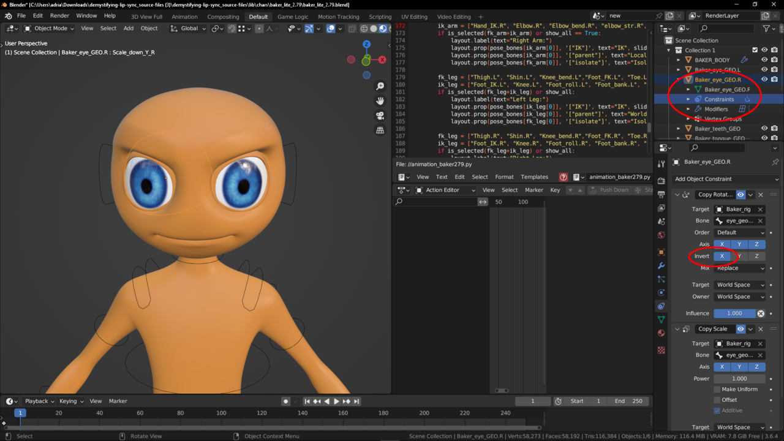Screen dimensions: 784x441
Task: Click the pan hand icon in viewport
Action: coord(380,101)
